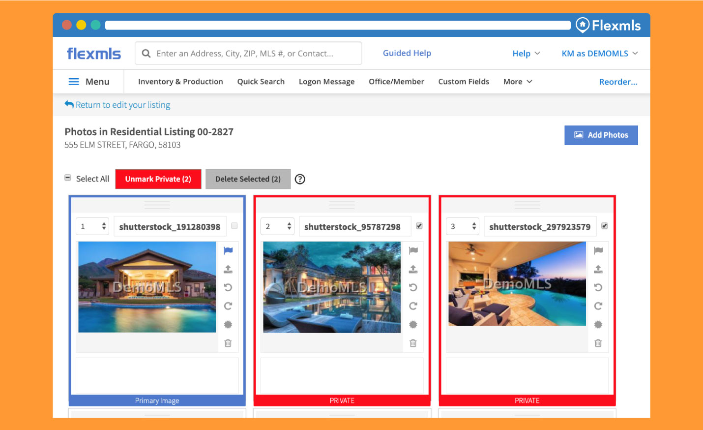Grab the drag handle on photo card 3
This screenshot has height=430, width=703.
click(x=527, y=205)
